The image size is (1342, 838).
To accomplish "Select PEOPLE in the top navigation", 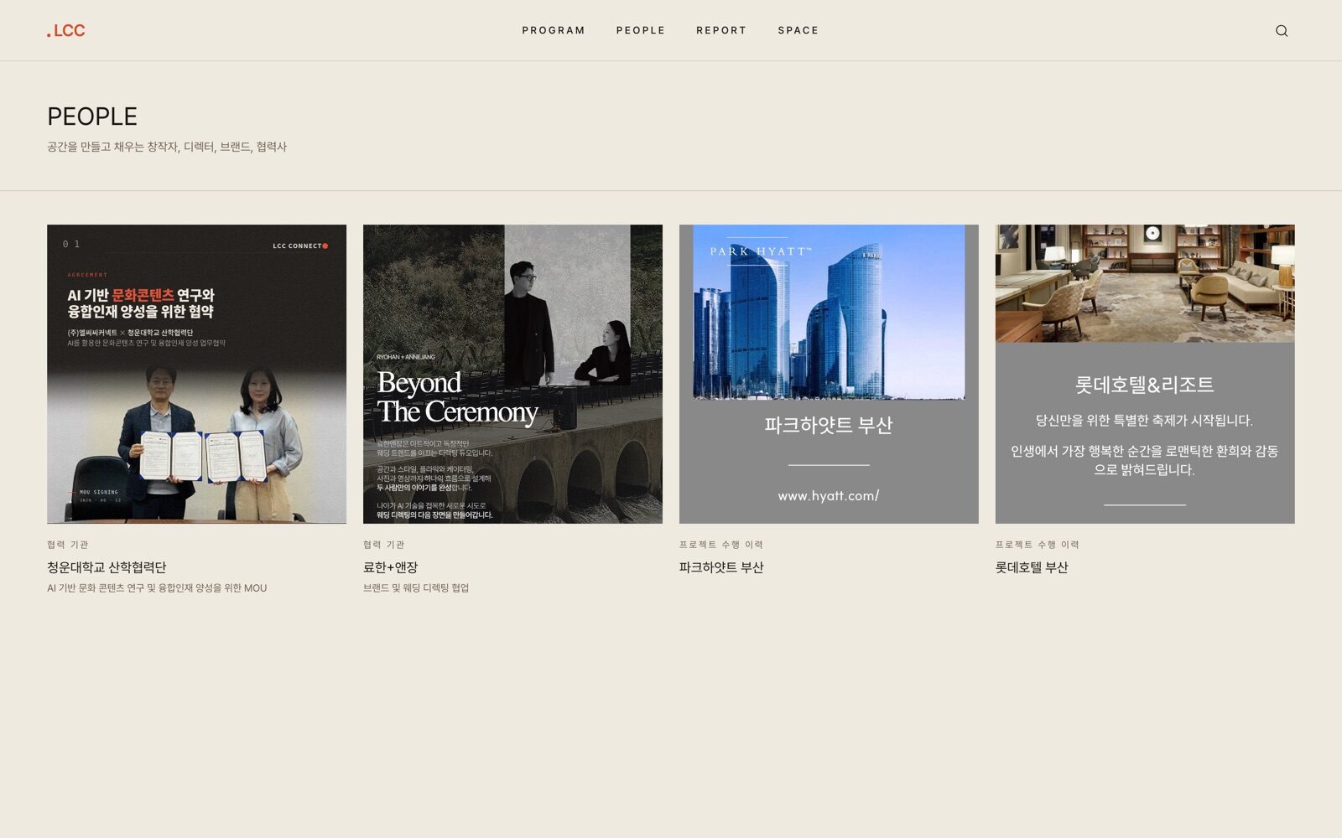I will (641, 30).
